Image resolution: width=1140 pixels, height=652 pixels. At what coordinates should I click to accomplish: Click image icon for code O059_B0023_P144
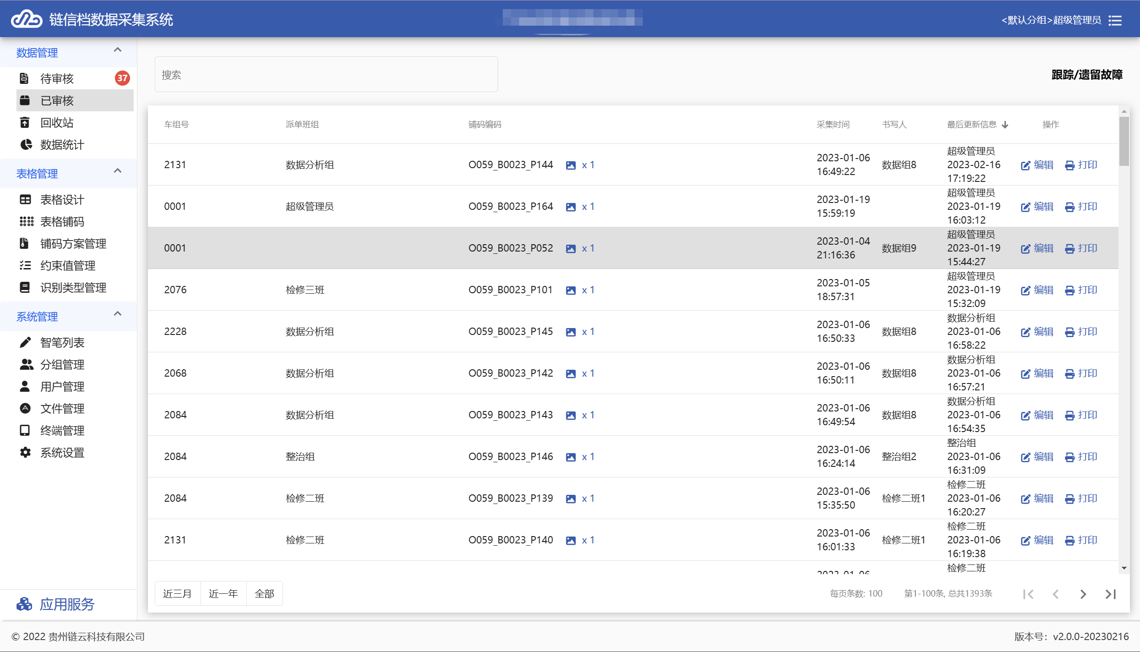click(570, 165)
